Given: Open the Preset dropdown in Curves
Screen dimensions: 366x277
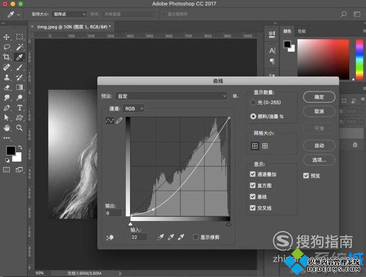Looking at the screenshot, I should pos(171,96).
